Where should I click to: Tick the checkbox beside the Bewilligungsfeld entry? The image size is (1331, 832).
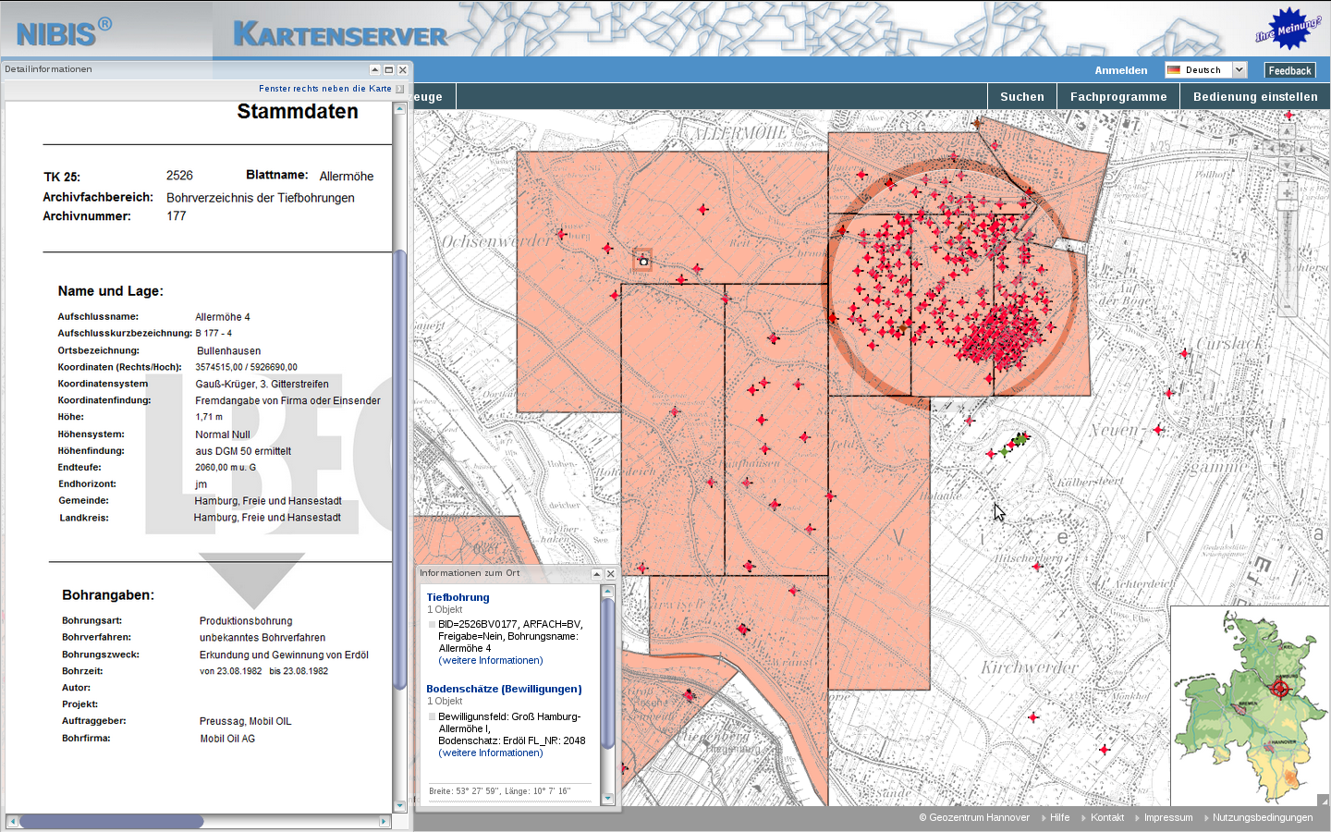point(432,716)
